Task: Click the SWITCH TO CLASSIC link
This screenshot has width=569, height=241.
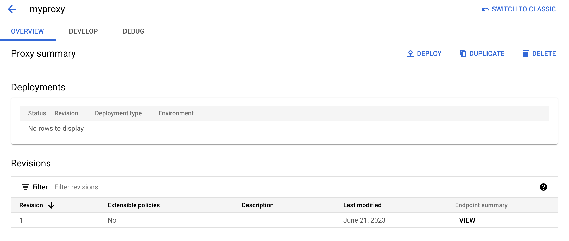Action: [524, 9]
